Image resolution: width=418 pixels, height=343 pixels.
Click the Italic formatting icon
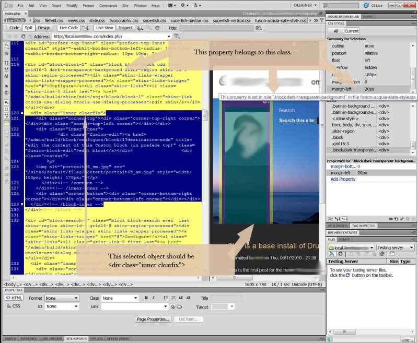point(153,298)
